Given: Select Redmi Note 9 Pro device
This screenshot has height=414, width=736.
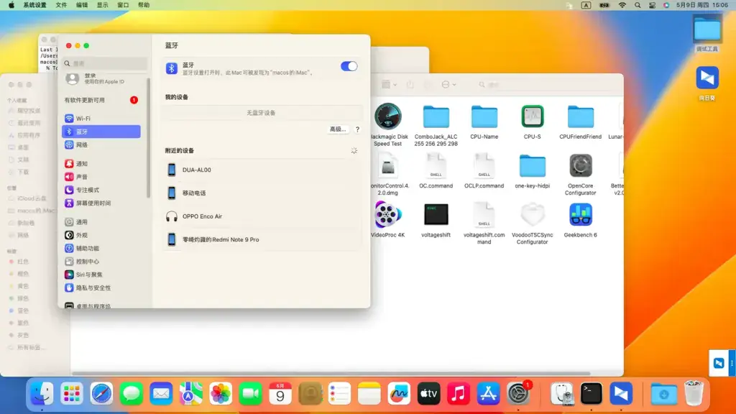Looking at the screenshot, I should [262, 239].
